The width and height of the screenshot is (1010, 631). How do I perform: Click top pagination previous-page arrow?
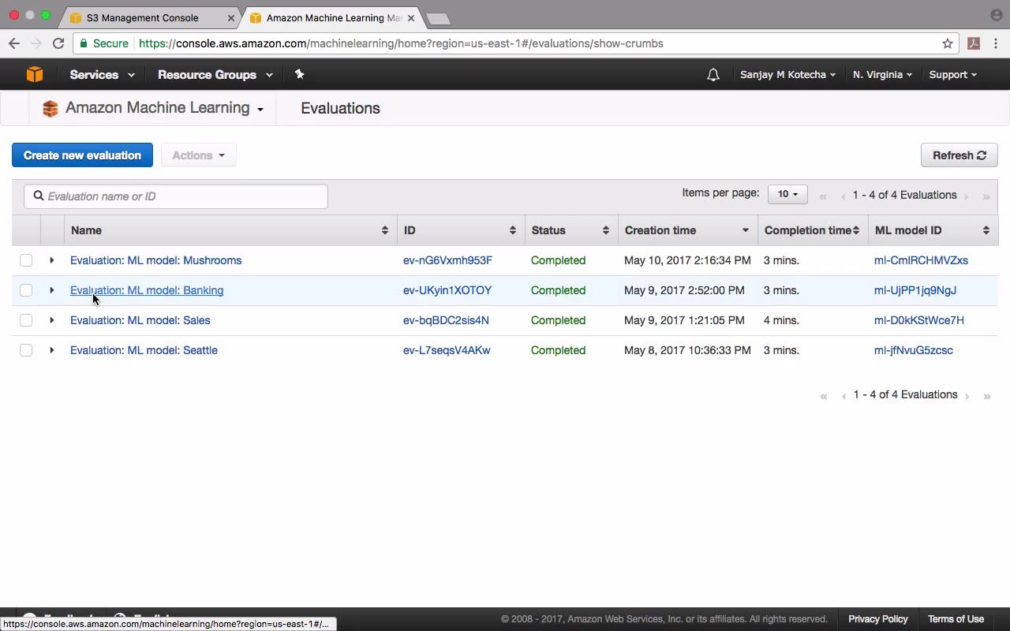844,196
